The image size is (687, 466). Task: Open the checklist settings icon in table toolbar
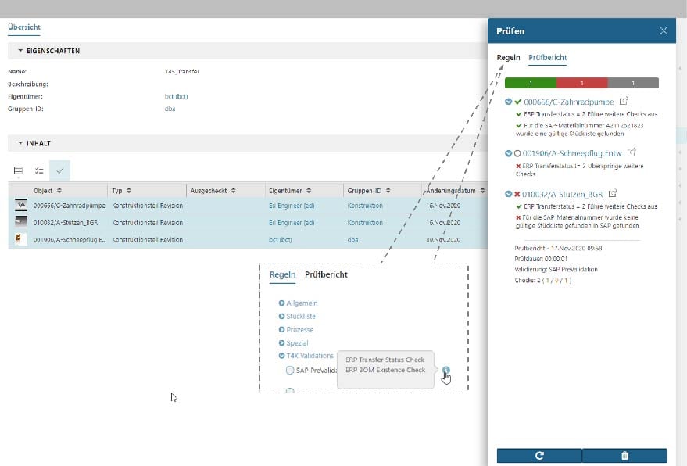coord(38,169)
